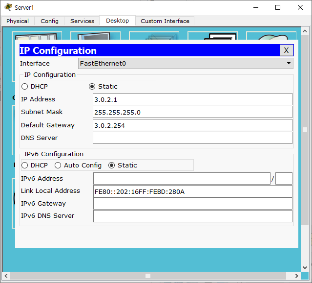Click the IPv6 DNS Server field
Viewport: 312px width, 283px height.
(192, 216)
